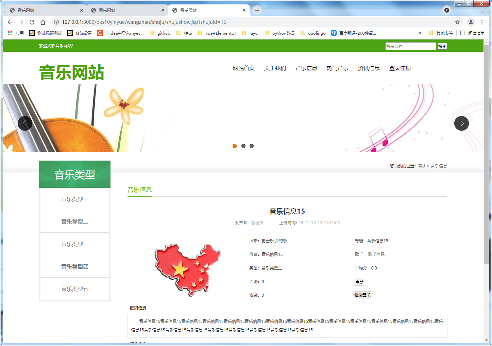Click 音乐信息 in the breadcrumb

tap(439, 166)
